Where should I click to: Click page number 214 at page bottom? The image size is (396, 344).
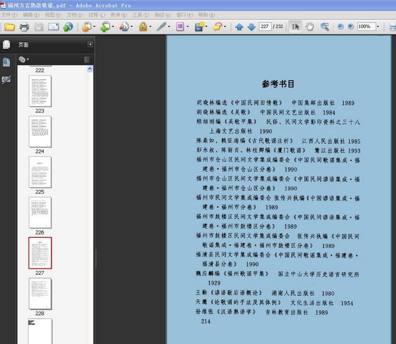click(205, 322)
